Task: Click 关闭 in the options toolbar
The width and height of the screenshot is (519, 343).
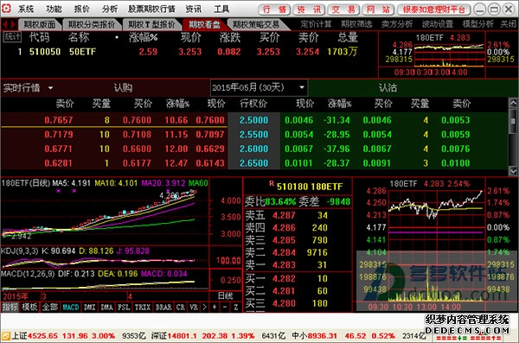Action: click(x=508, y=24)
